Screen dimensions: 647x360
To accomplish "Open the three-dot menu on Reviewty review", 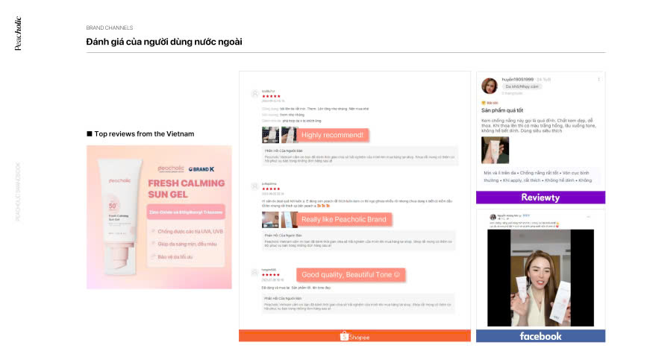I will point(598,80).
